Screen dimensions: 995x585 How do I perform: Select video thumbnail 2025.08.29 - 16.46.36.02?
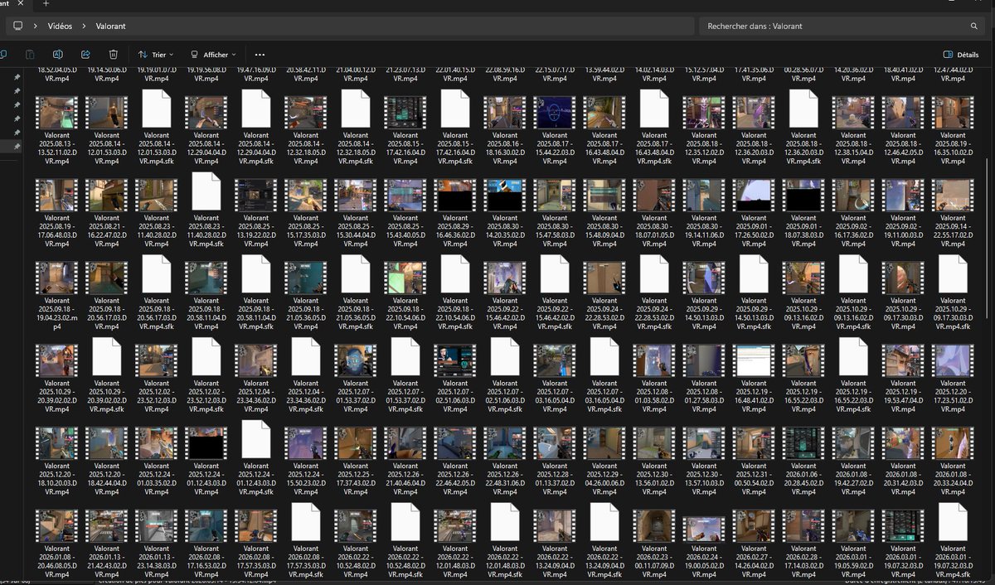(x=455, y=195)
